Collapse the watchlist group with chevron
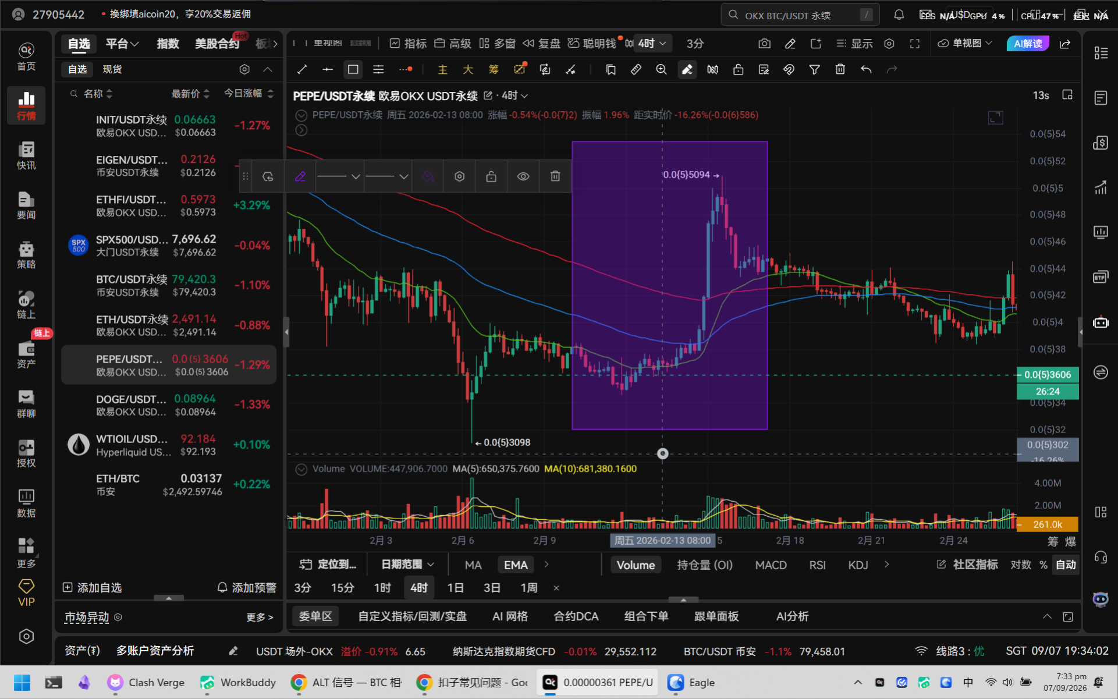Viewport: 1118px width, 699px height. tap(268, 69)
